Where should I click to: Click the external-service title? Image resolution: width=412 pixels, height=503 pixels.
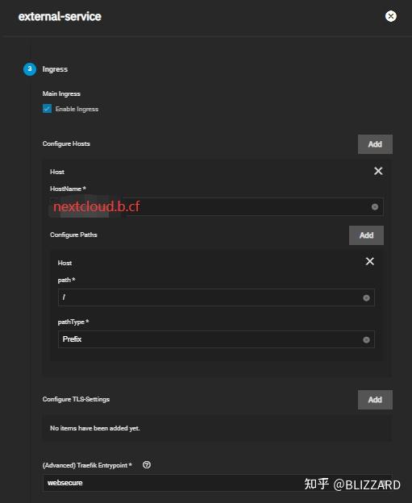click(60, 16)
